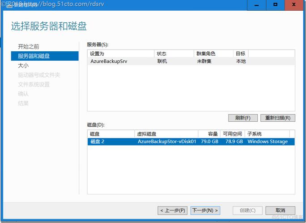This screenshot has height=223, width=306.
Task: Cancel the wizard with 取消
Action: coord(280,211)
